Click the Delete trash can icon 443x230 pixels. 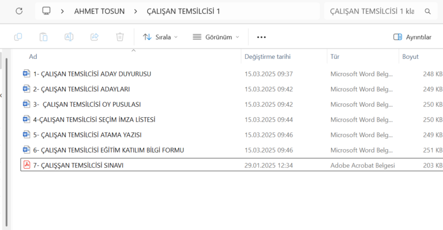120,37
